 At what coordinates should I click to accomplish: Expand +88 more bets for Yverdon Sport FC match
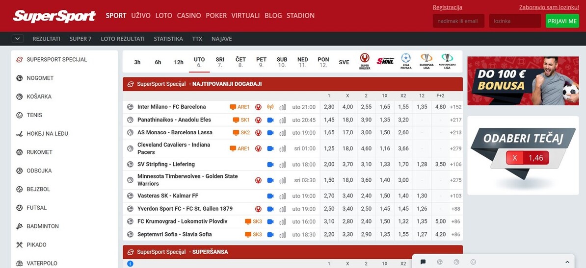456,209
